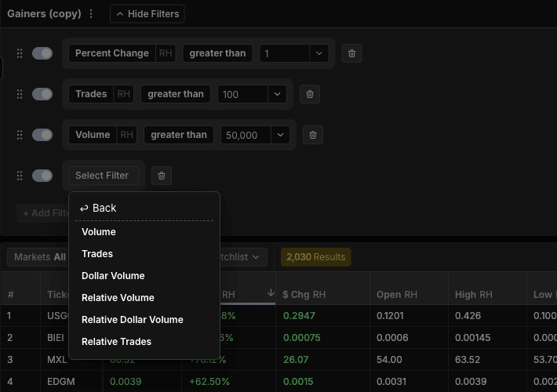
Task: Click high price 63.52
Action: point(468,360)
